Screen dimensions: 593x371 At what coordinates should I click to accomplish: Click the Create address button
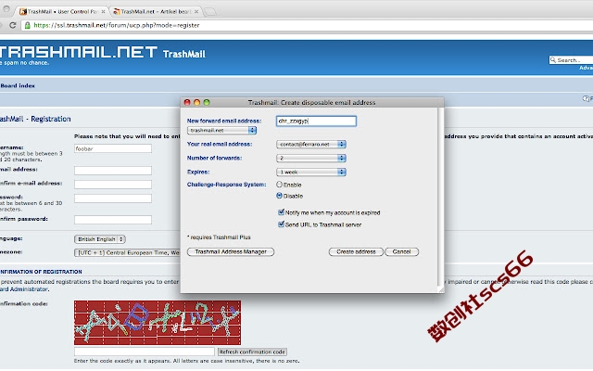[x=356, y=251]
